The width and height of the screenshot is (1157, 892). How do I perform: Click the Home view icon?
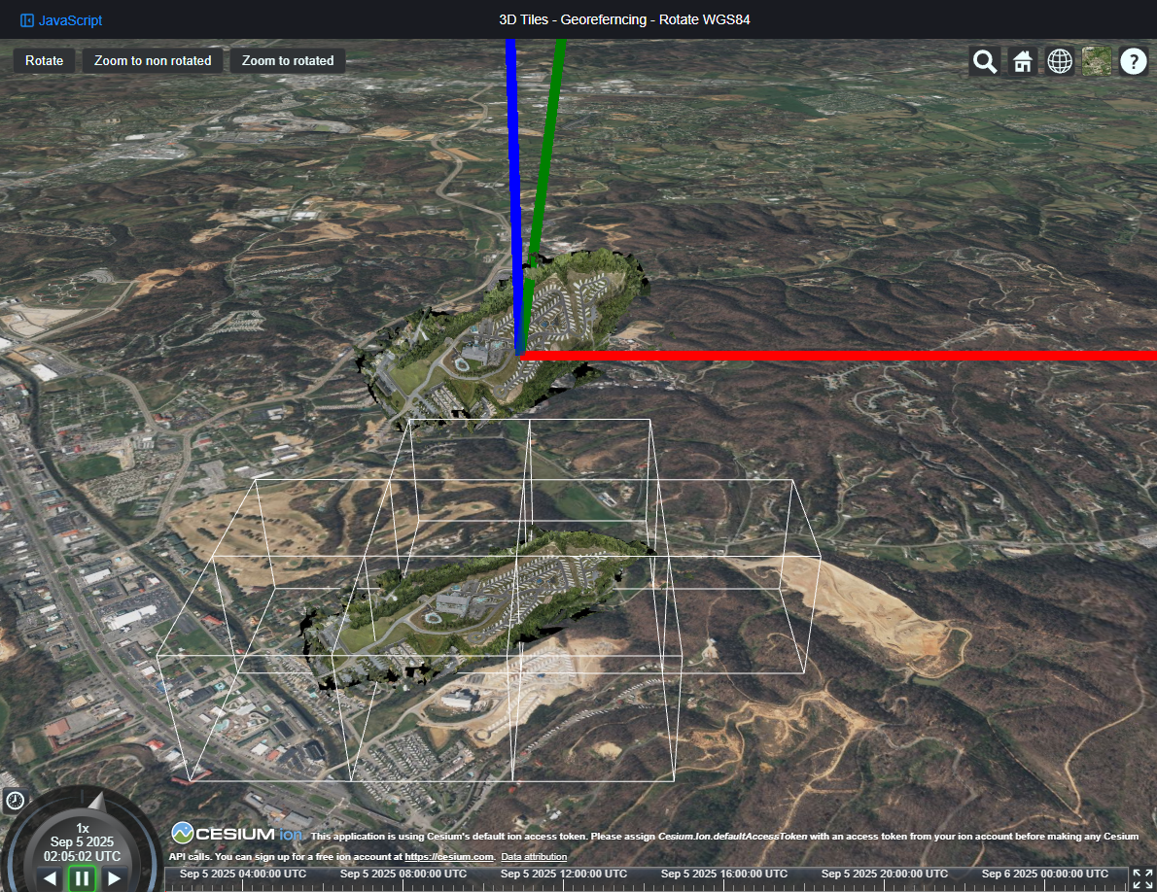tap(1022, 61)
